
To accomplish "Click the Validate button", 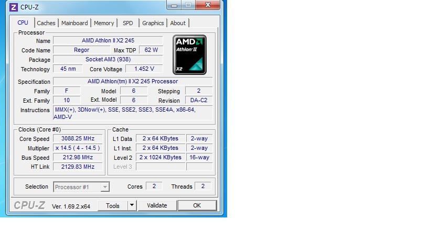I will pyautogui.click(x=157, y=205).
